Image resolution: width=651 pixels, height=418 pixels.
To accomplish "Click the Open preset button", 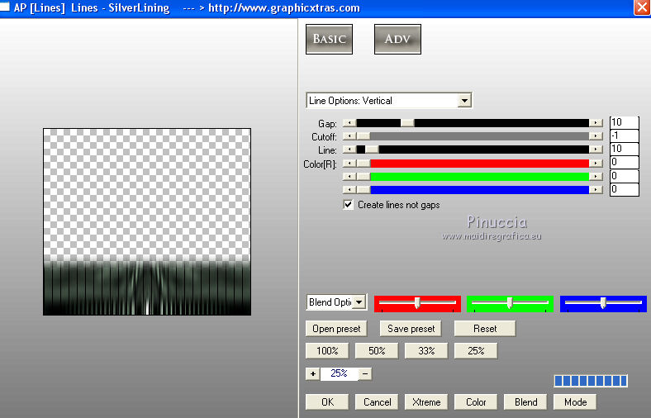I will point(336,329).
